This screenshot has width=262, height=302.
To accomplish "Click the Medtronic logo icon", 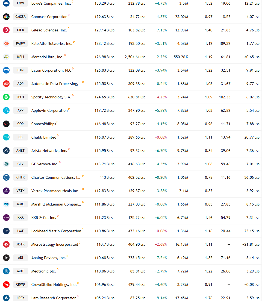I will pos(6,271).
